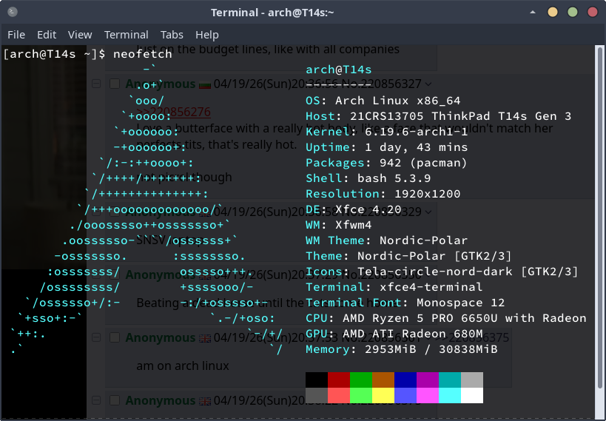Click the black color block in neofetch palette
606x421 pixels.
[x=317, y=380]
